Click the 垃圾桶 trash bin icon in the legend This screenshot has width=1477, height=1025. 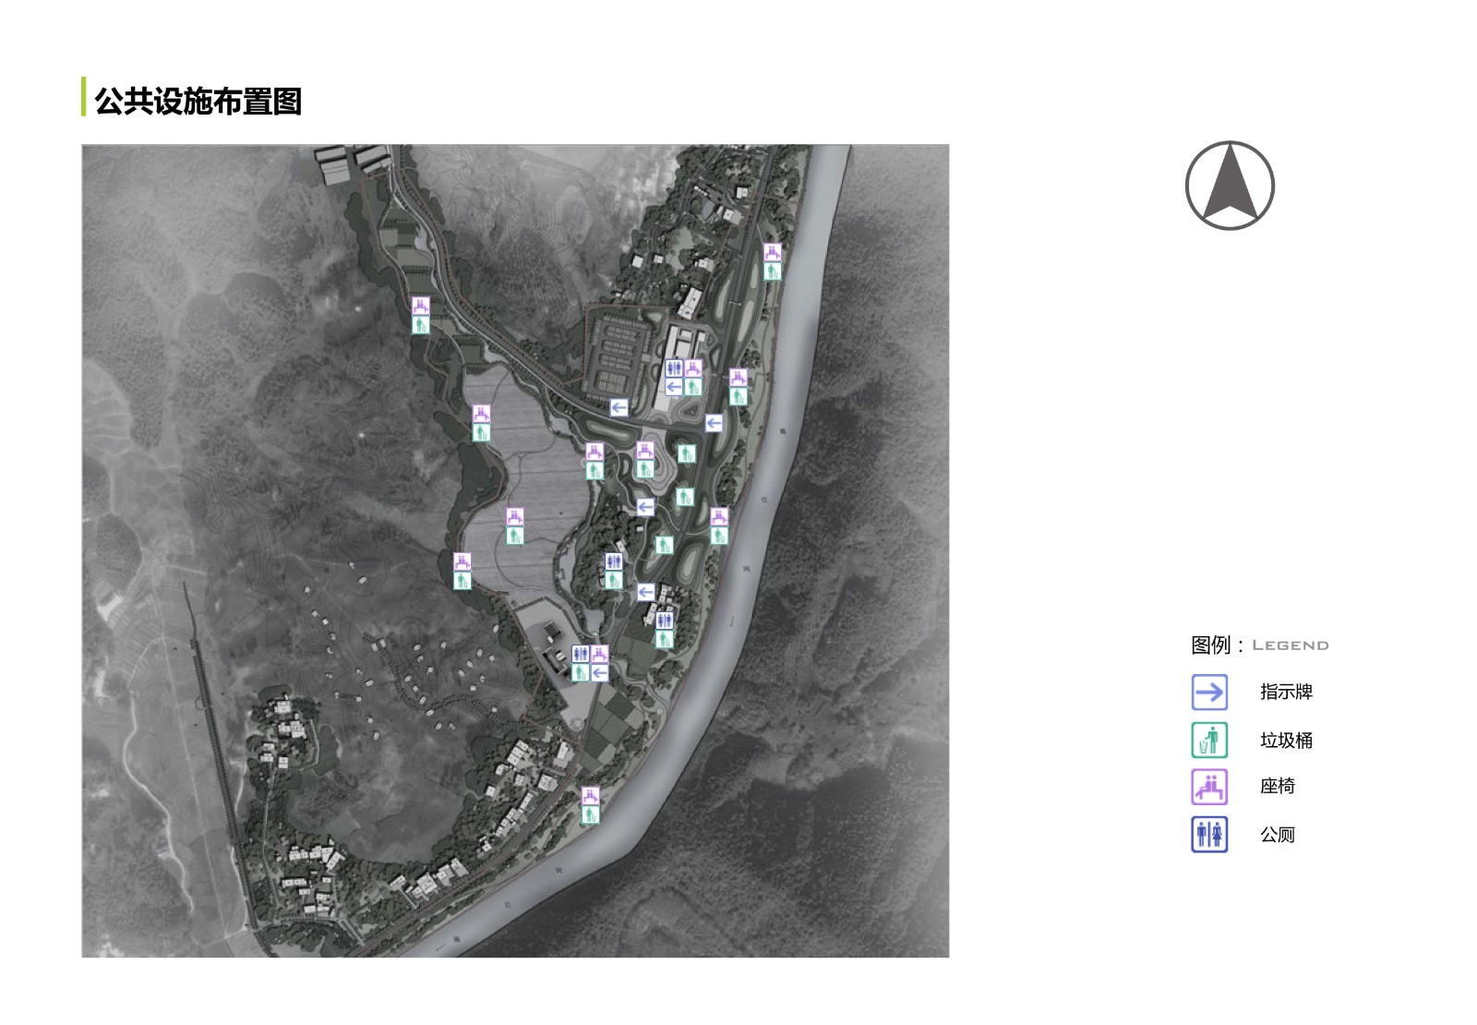click(x=1209, y=740)
